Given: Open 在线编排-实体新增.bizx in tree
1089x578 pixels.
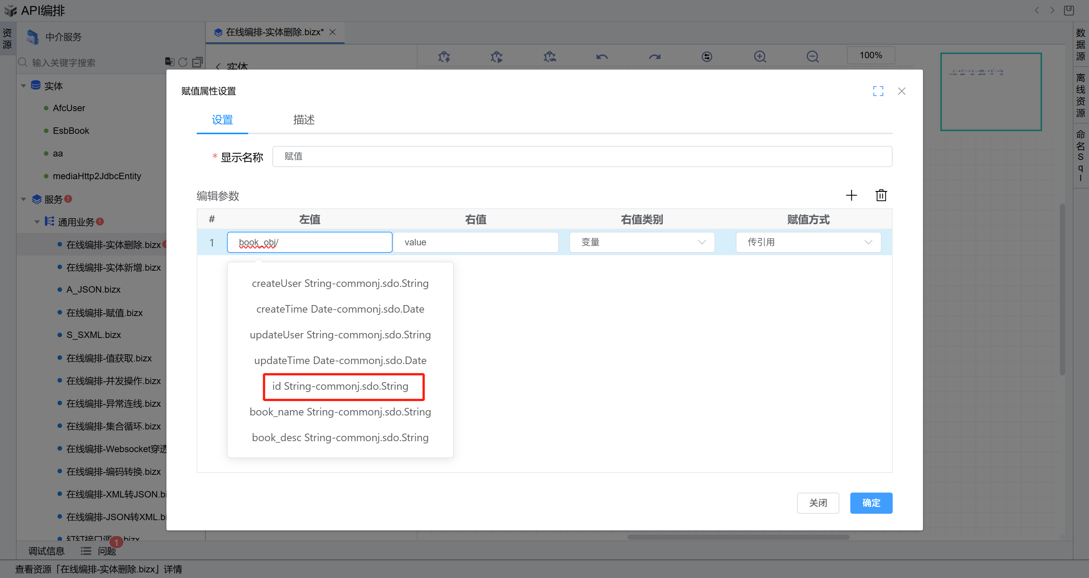Looking at the screenshot, I should pyautogui.click(x=113, y=267).
